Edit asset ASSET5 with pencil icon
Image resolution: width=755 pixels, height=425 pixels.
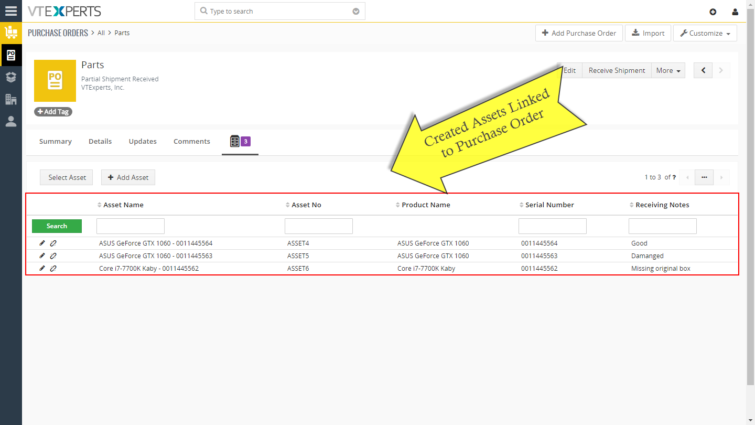click(42, 256)
